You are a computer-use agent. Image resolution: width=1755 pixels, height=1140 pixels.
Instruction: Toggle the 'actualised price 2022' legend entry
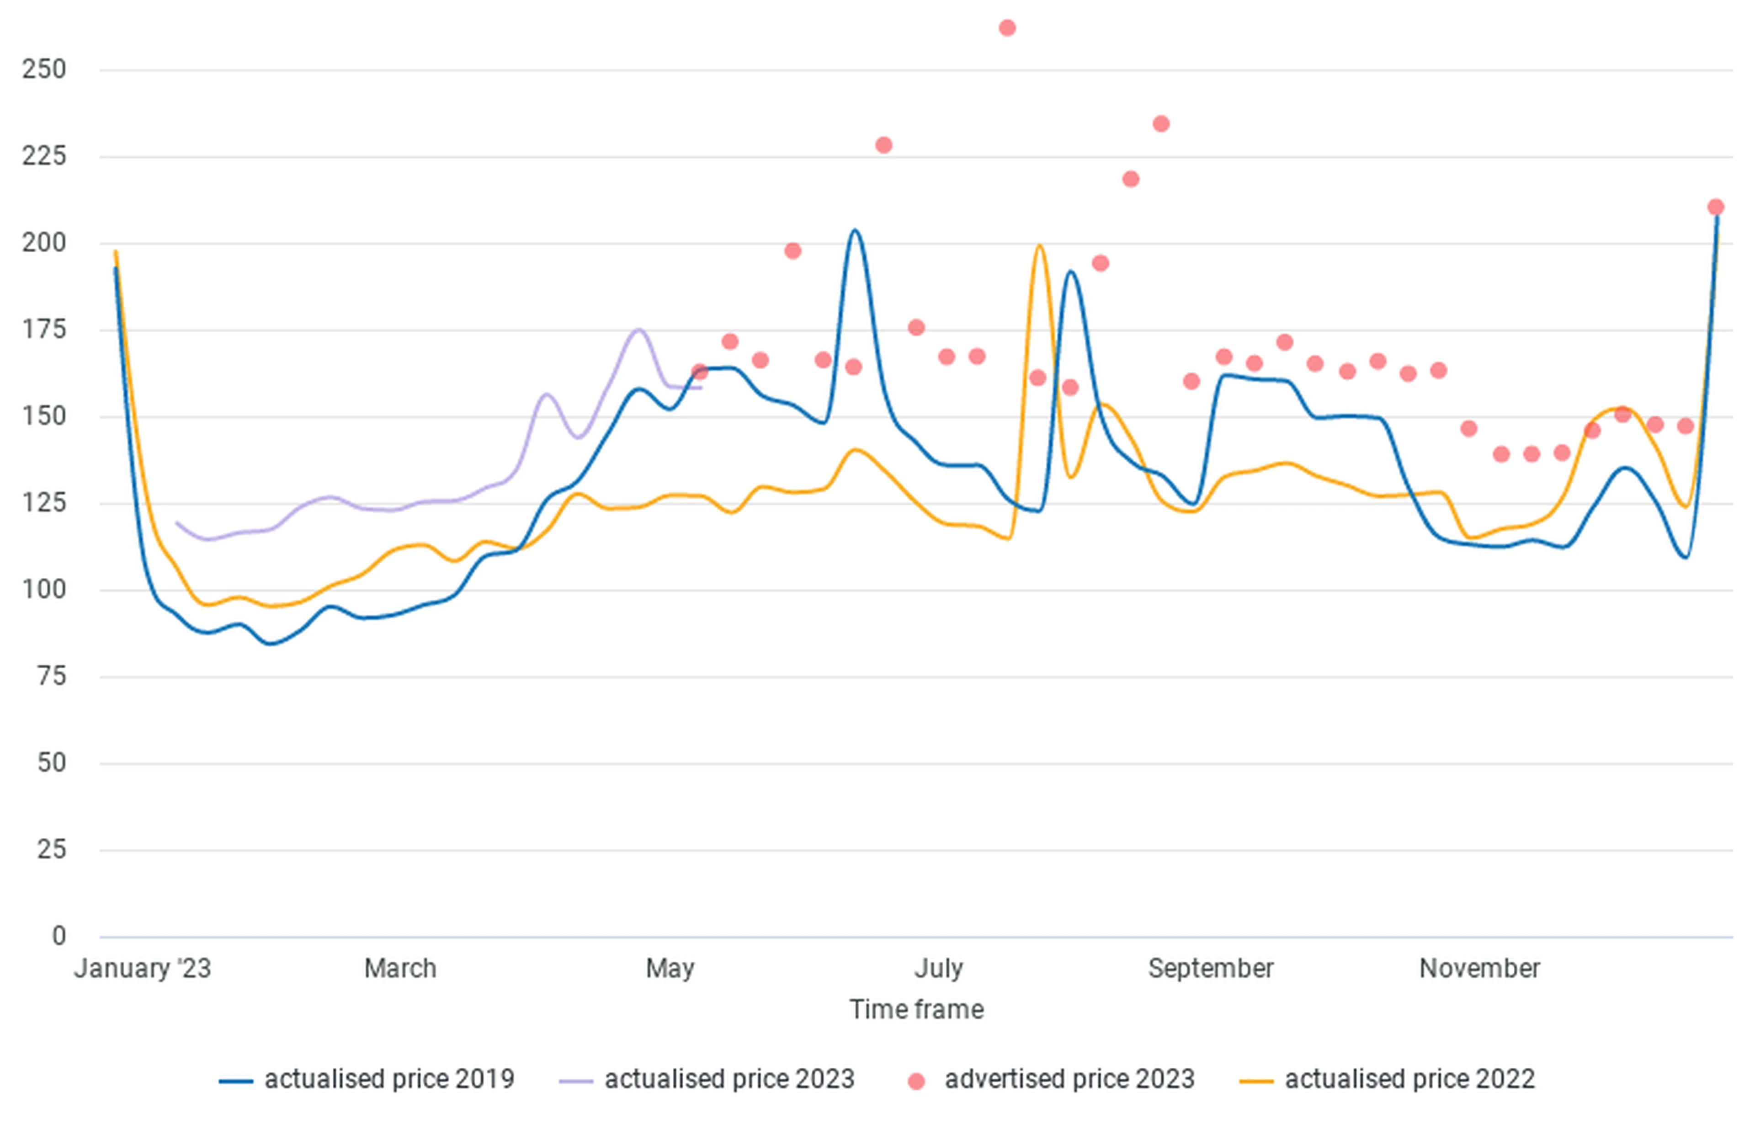click(x=1387, y=1080)
